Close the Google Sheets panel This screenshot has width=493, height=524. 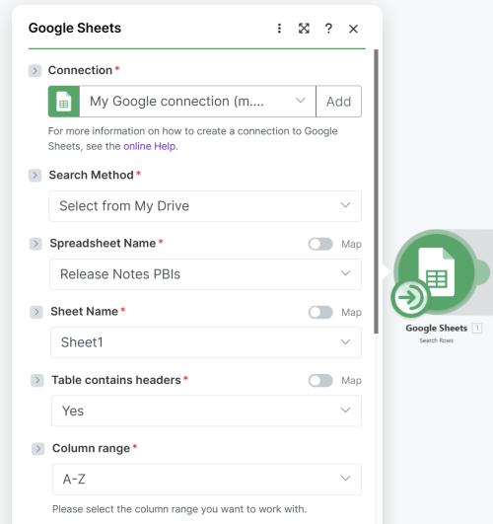click(x=353, y=29)
